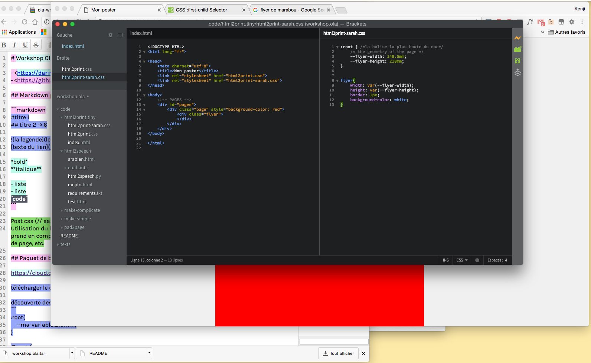Fold the flyer block on CSS line 8
Image resolution: width=591 pixels, height=363 pixels.
coord(337,81)
